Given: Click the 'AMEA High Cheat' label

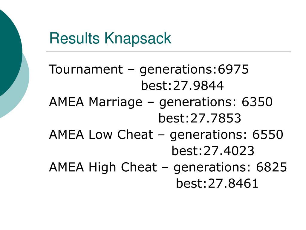Looking at the screenshot, I should (103, 167).
